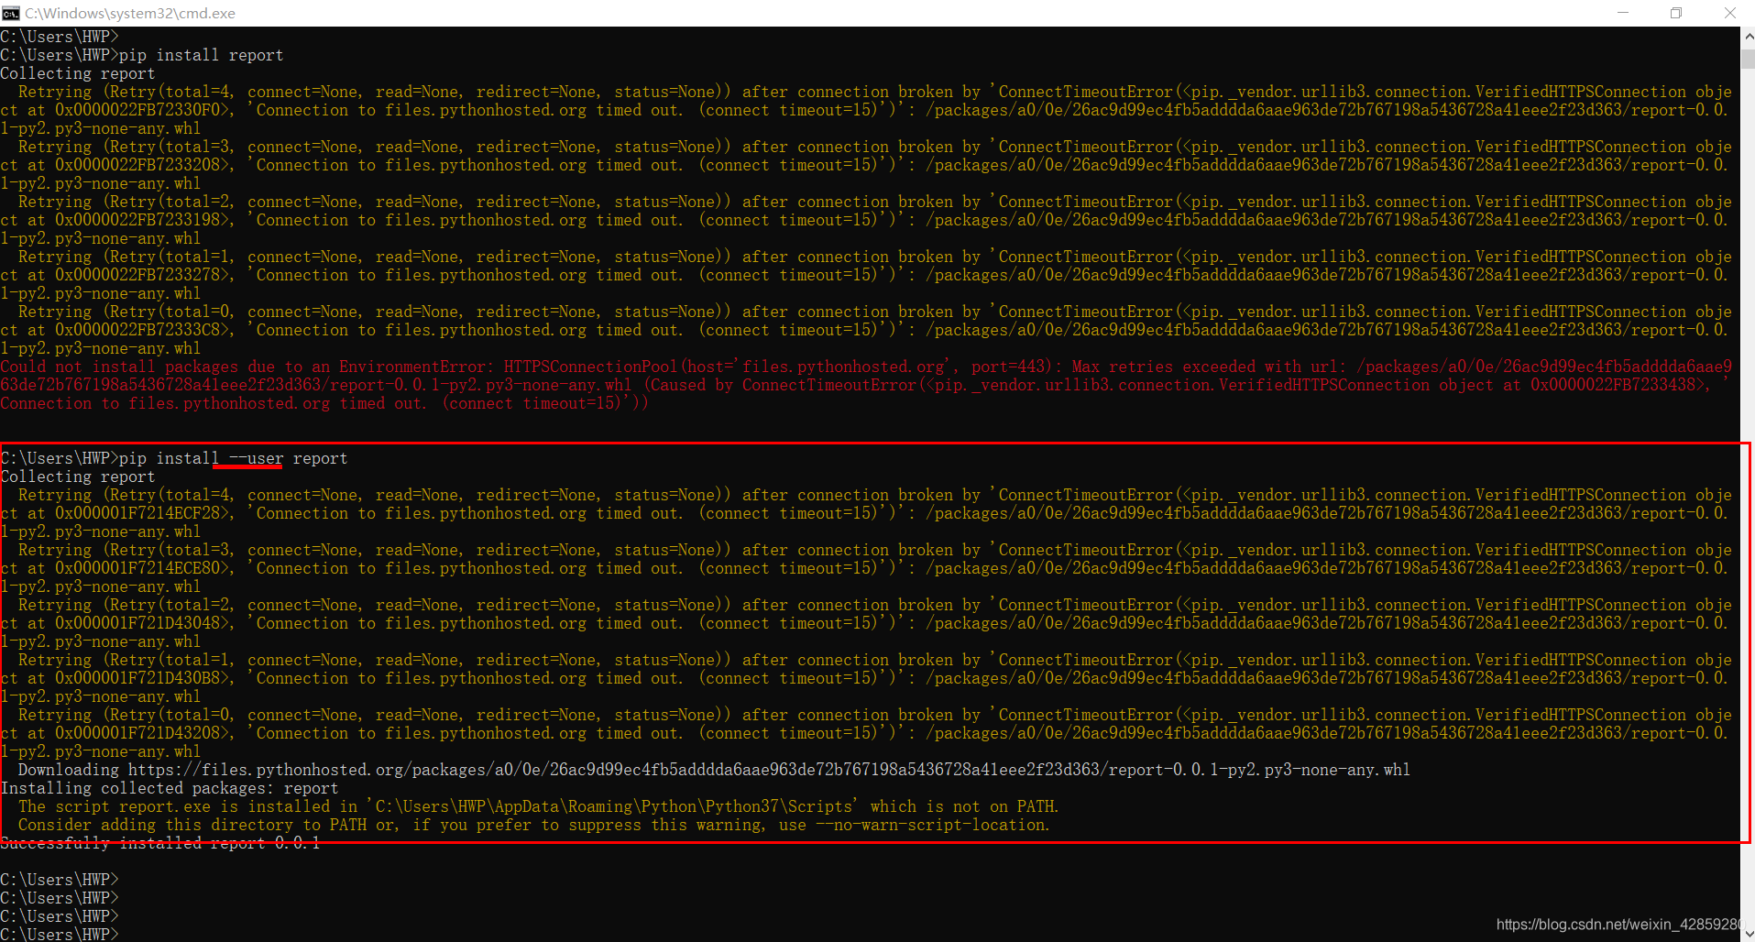The height and width of the screenshot is (942, 1755).
Task: Open the cmd system menu icon in title bar
Action: tap(11, 13)
